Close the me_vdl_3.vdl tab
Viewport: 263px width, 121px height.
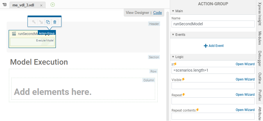click(41, 5)
